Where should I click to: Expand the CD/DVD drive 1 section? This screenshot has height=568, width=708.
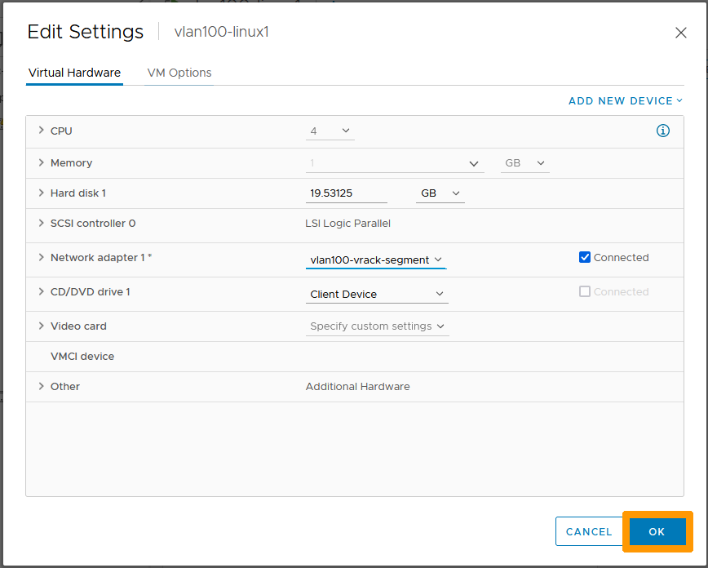41,291
